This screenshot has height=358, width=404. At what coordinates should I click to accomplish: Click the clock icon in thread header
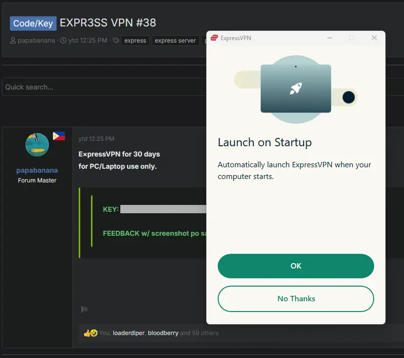tap(64, 41)
